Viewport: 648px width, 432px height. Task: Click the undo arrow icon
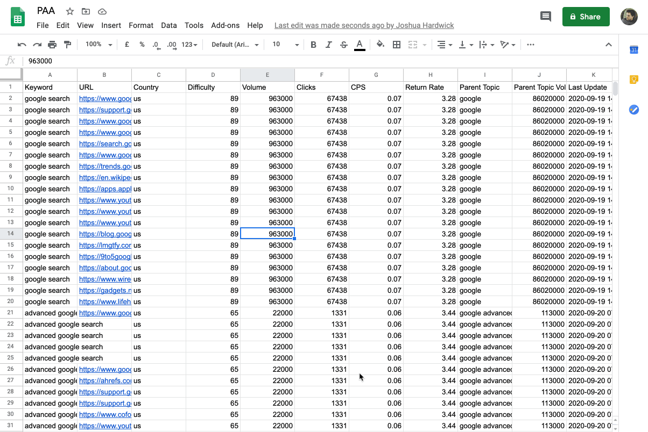click(22, 45)
